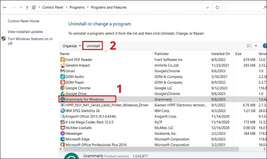267x159 pixels.
Task: Click publisher miHoYo Co.,Ltd
Action: [166, 65]
